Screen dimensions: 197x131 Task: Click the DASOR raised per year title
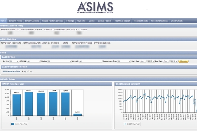point(13,84)
